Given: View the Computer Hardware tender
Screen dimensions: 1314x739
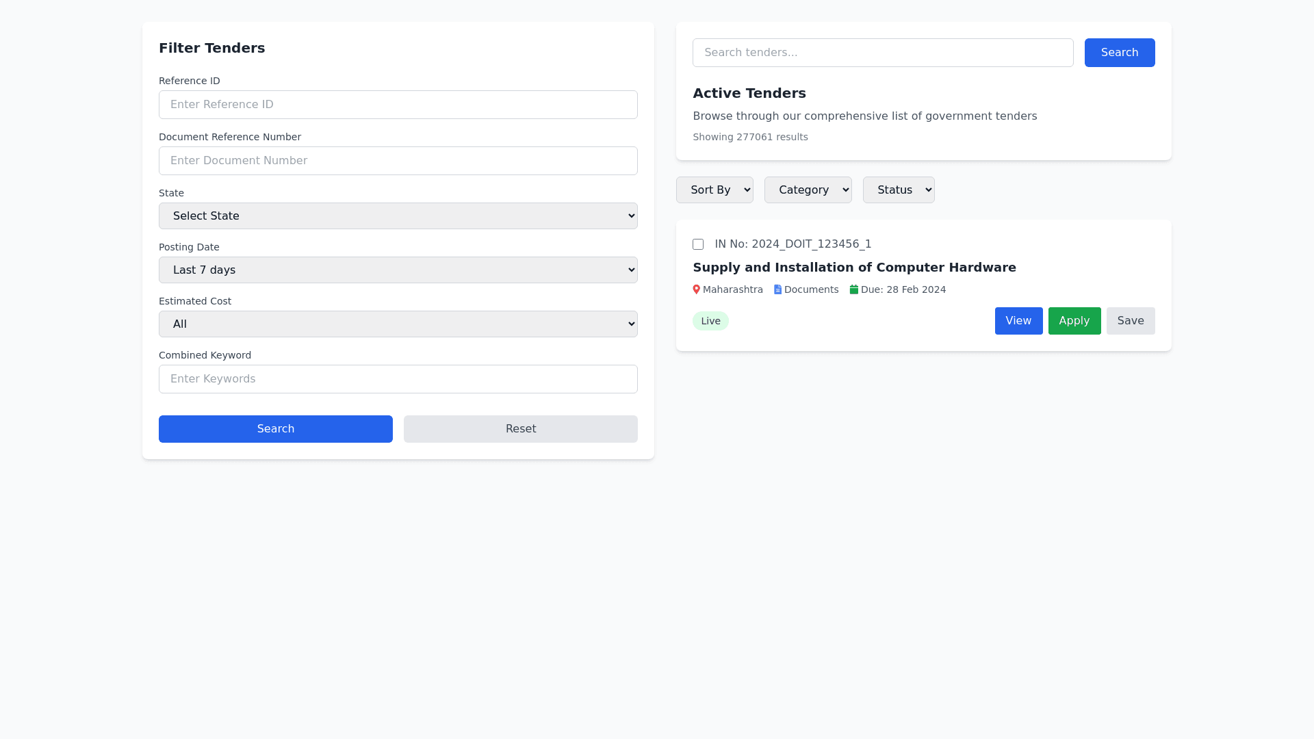Looking at the screenshot, I should (1018, 320).
